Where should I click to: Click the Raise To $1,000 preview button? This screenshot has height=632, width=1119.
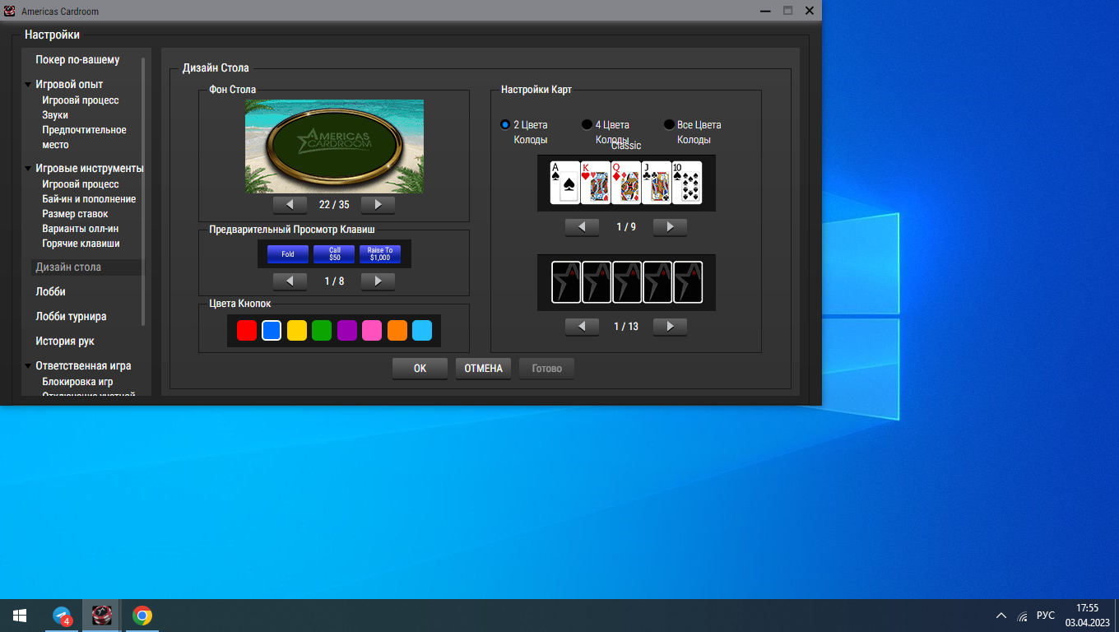point(380,254)
